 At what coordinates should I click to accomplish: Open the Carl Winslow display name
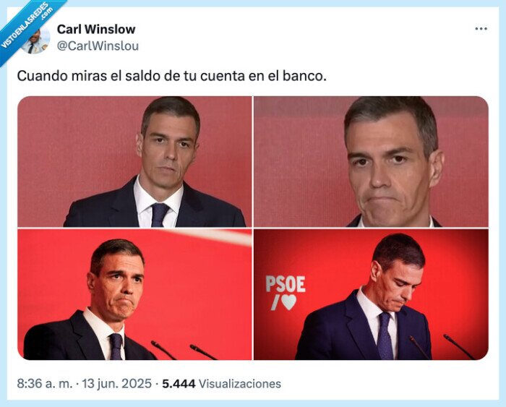[x=96, y=30]
